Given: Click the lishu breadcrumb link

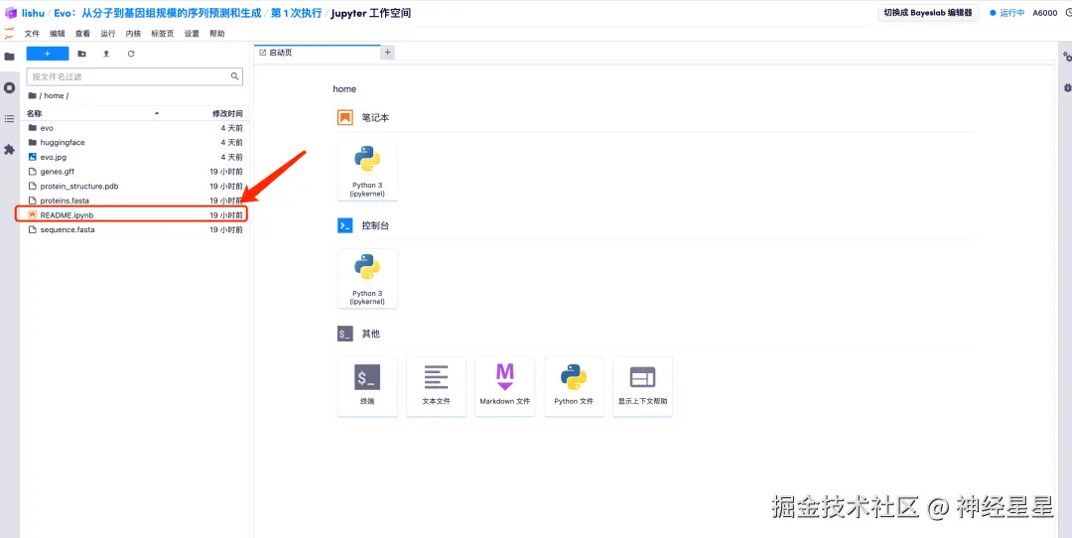Looking at the screenshot, I should pyautogui.click(x=33, y=13).
